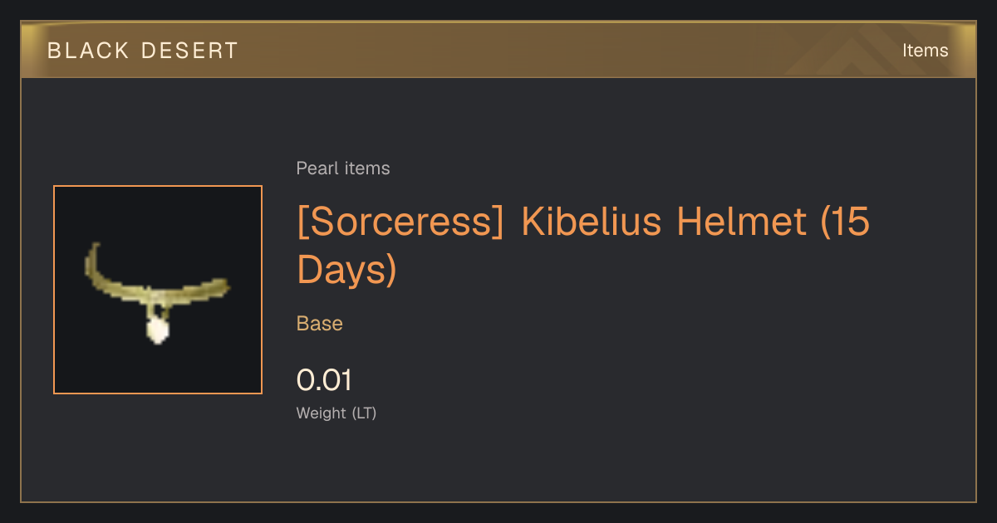Click the Weight (LT) caption

pyautogui.click(x=336, y=413)
